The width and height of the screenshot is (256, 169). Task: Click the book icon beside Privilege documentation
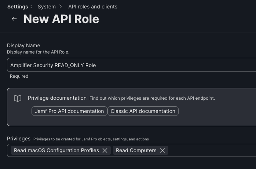point(18,99)
